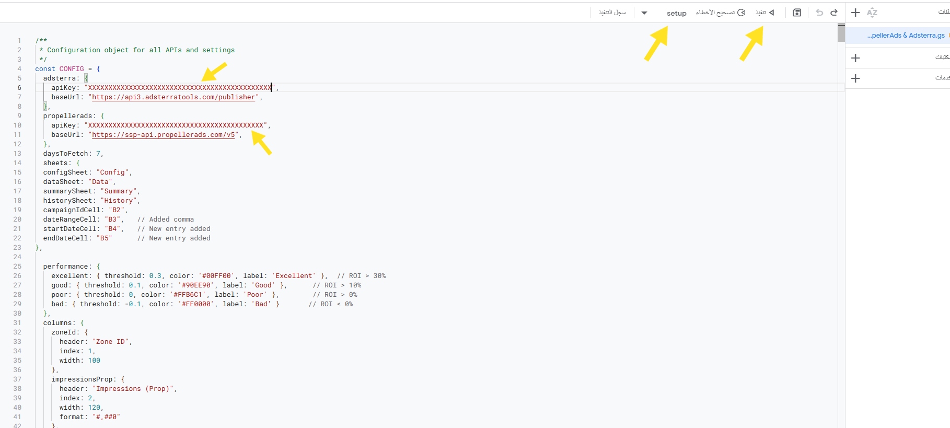The width and height of the screenshot is (950, 428).
Task: Click the '// ROI > 30%' comment
Action: 362,276
